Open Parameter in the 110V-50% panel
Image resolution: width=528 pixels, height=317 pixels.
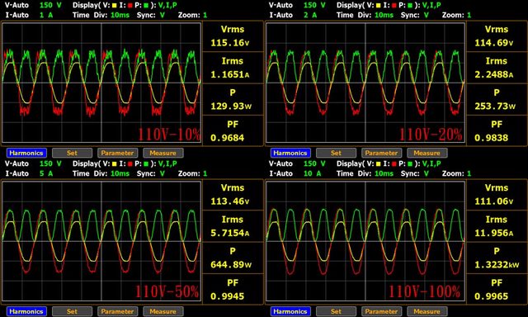click(117, 311)
